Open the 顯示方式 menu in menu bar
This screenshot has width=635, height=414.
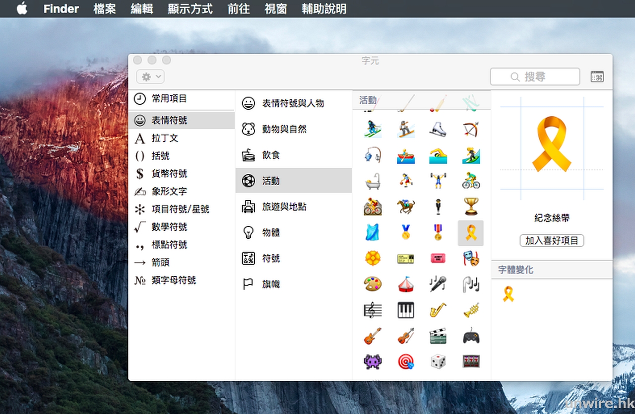pos(190,9)
